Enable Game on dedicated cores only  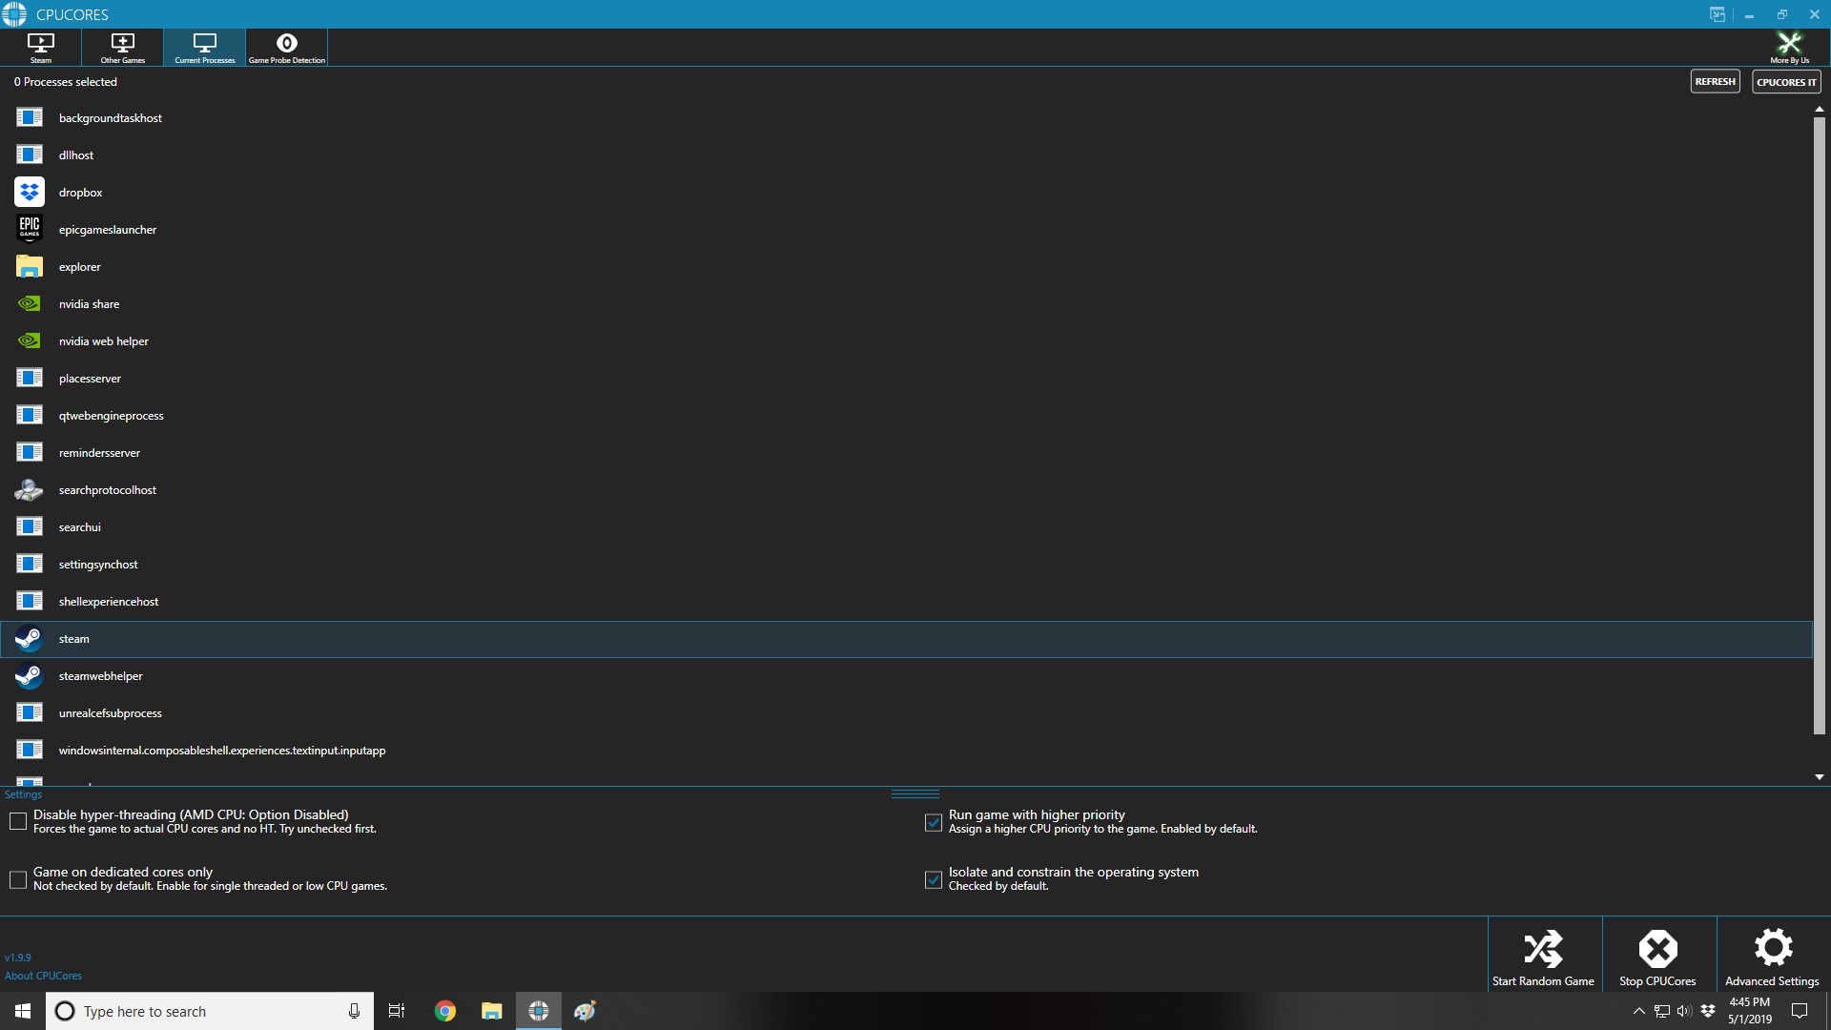pyautogui.click(x=17, y=877)
